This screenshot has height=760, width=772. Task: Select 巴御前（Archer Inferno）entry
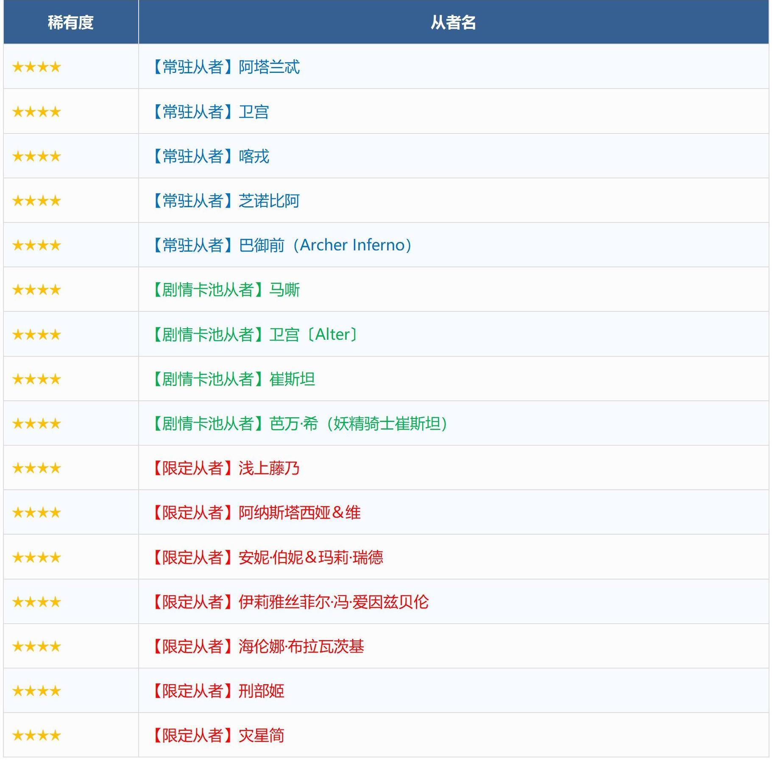pos(281,245)
